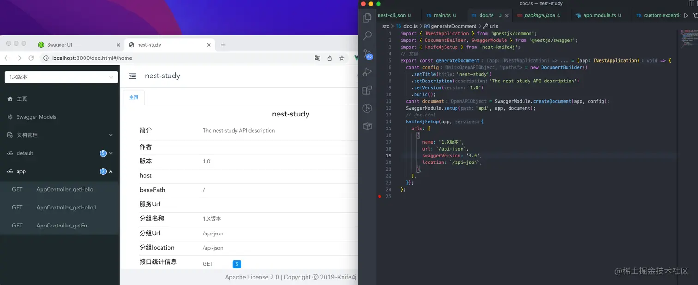Open GET AppController_getHello1 endpoint
Screen dimensions: 698x285
coord(60,208)
